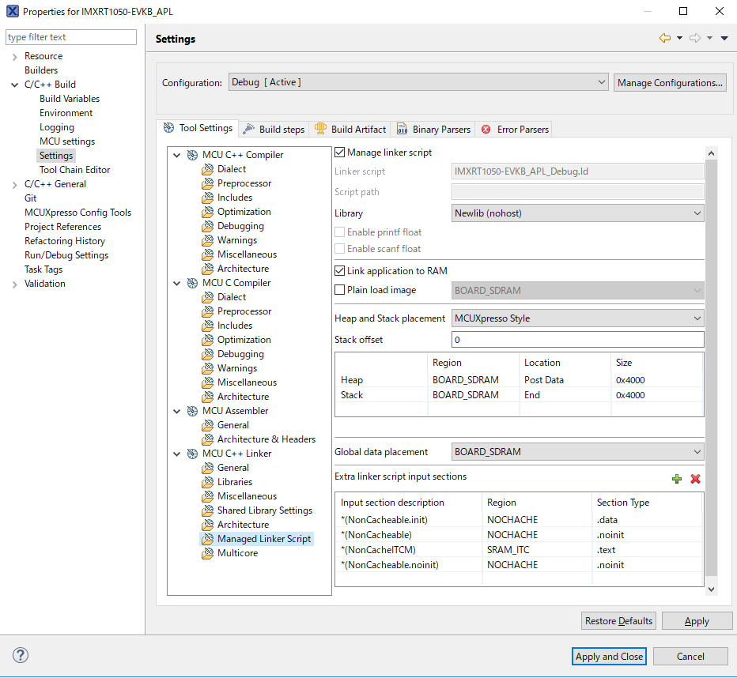Click the Enable printf float checkbox
Image resolution: width=737 pixels, height=678 pixels.
[x=339, y=232]
